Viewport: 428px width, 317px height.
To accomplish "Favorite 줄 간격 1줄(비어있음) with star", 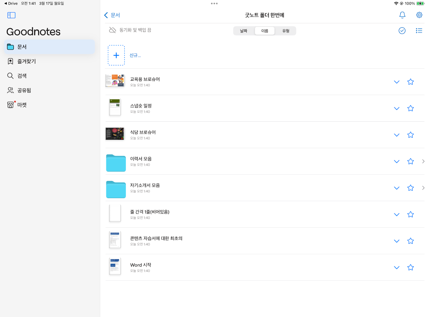I will click(x=410, y=214).
